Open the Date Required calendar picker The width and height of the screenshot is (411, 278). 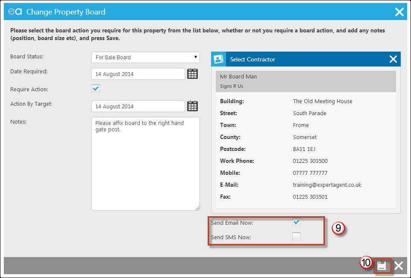click(192, 74)
